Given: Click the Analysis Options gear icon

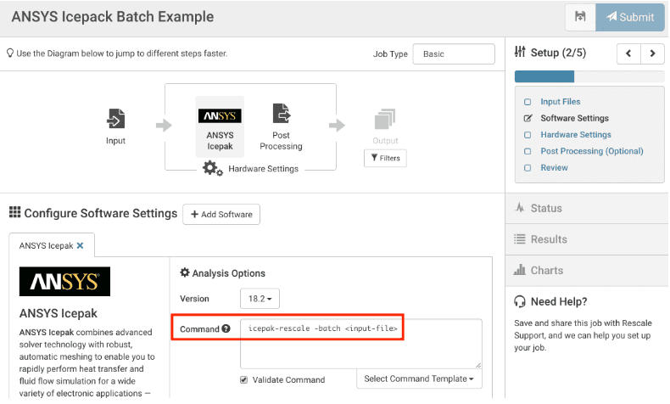Looking at the screenshot, I should [x=185, y=272].
